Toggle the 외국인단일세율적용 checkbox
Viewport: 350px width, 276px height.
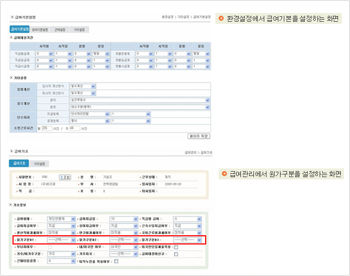(176, 246)
